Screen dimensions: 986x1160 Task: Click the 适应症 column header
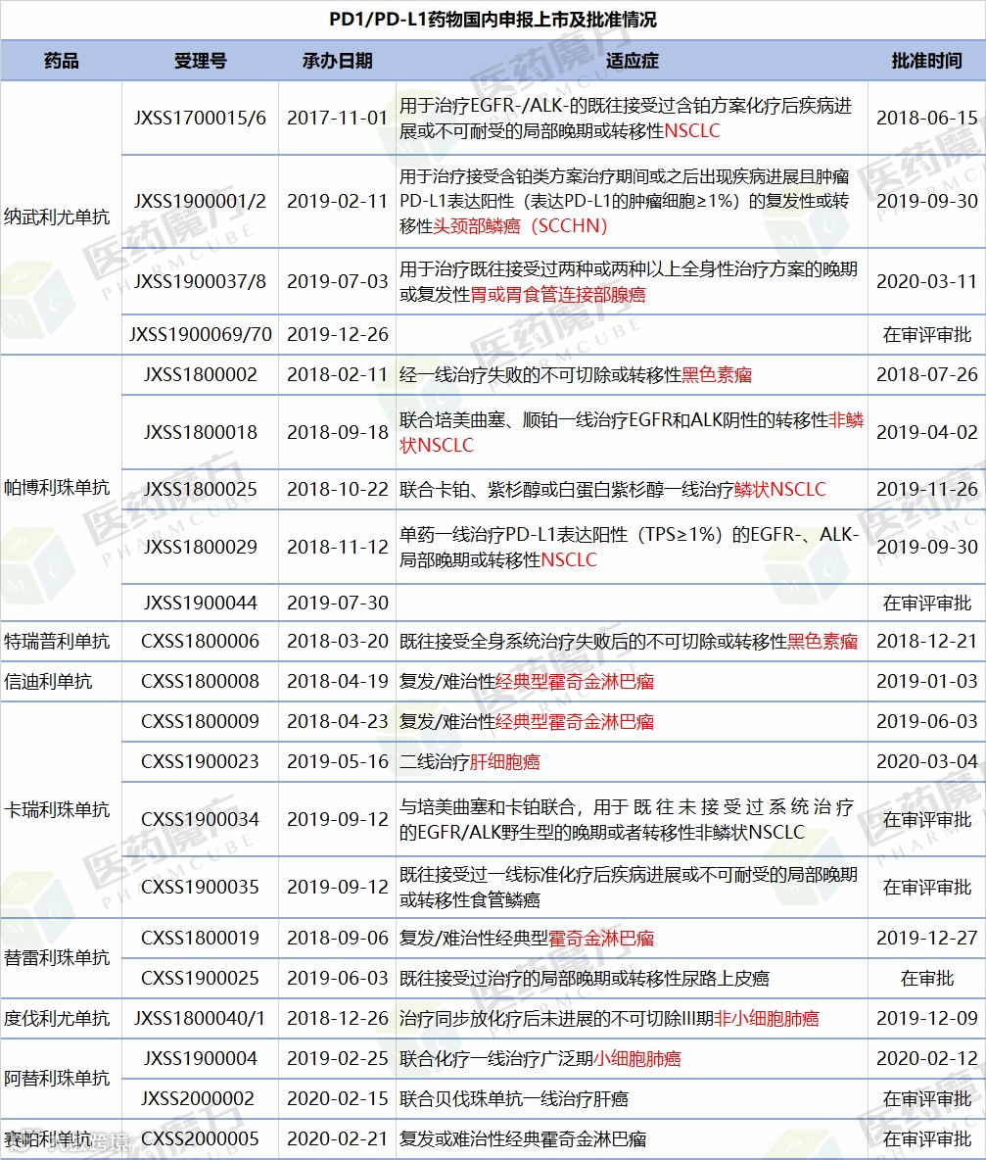coord(632,61)
